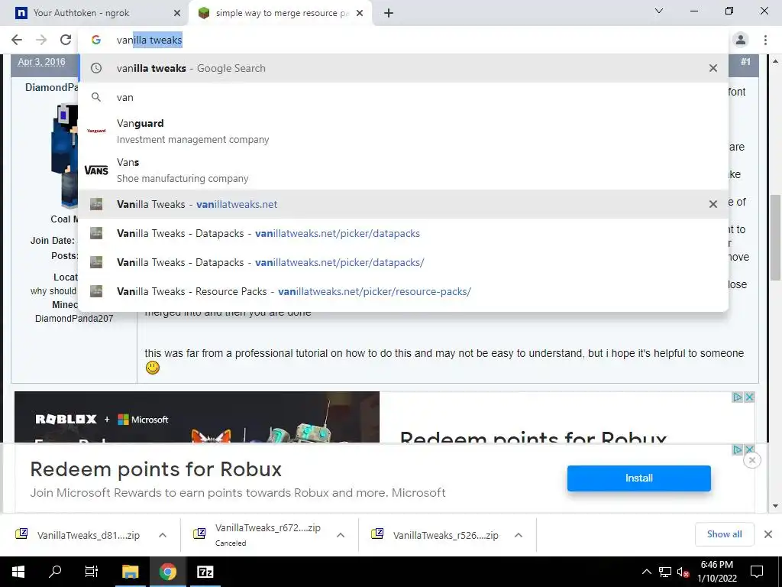
Task: Go back with the browser back arrow
Action: click(x=17, y=40)
